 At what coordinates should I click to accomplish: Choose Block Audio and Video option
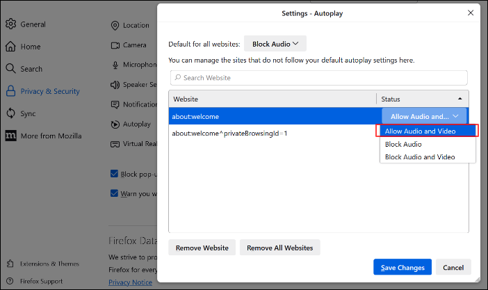click(419, 157)
